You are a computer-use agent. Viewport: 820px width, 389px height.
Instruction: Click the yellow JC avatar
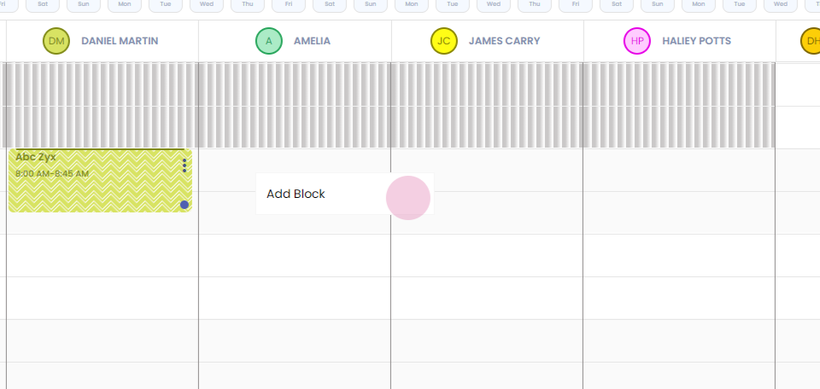click(444, 41)
